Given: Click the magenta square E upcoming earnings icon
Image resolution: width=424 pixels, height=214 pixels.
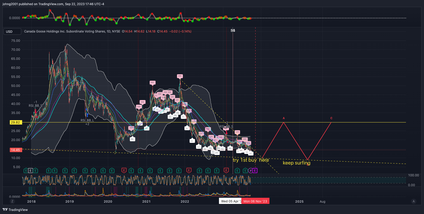Looking at the screenshot, I should coord(255,170).
